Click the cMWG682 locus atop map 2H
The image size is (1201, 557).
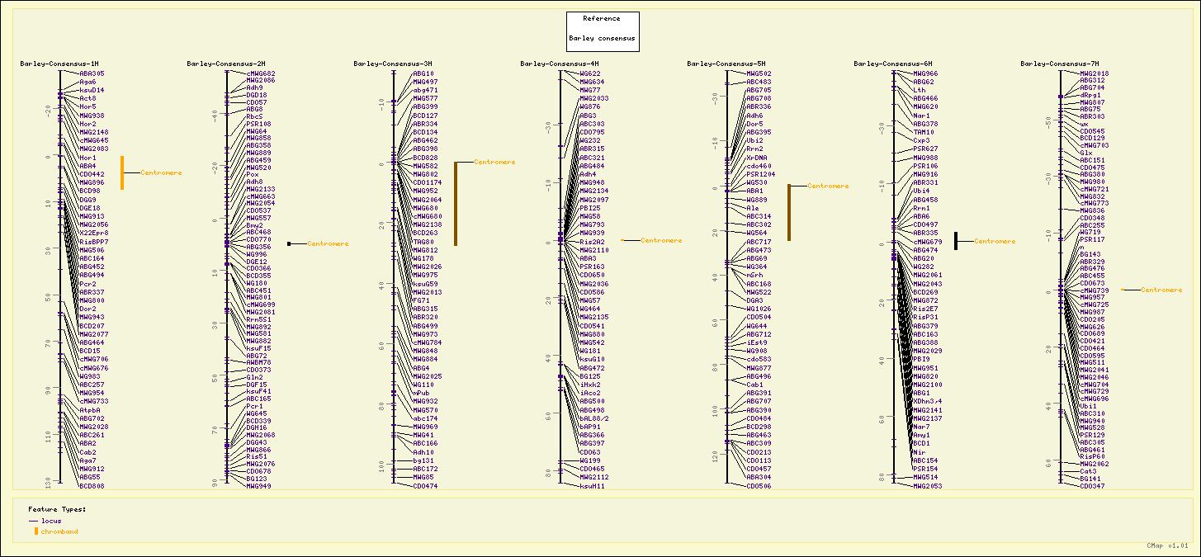pyautogui.click(x=261, y=73)
